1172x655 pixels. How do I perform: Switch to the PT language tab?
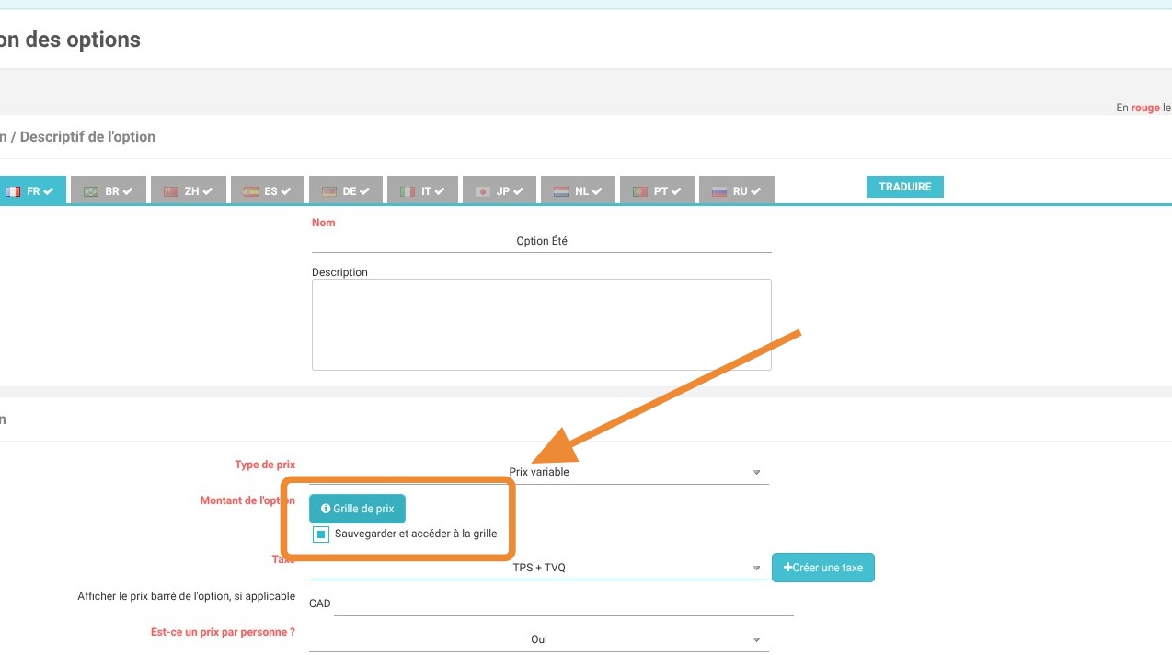(657, 190)
